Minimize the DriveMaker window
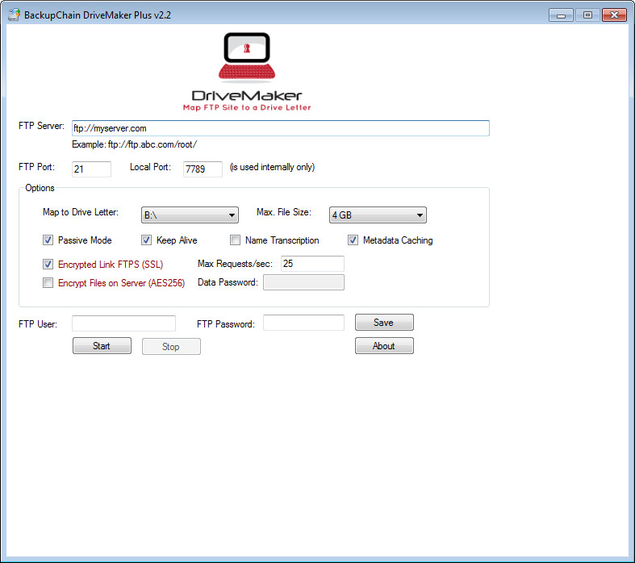 561,15
